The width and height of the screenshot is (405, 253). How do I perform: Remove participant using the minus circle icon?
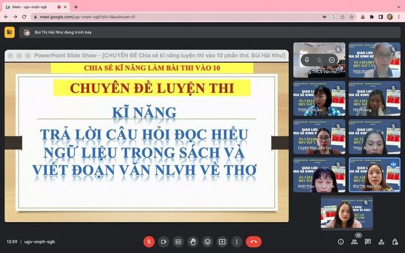(331, 60)
